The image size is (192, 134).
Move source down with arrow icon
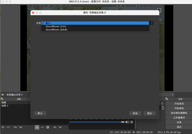pyautogui.click(x=60, y=127)
